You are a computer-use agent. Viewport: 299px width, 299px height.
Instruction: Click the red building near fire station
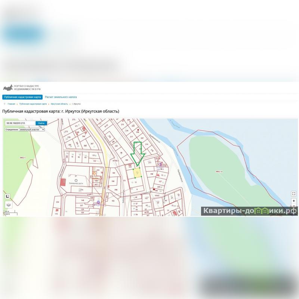click(x=63, y=182)
